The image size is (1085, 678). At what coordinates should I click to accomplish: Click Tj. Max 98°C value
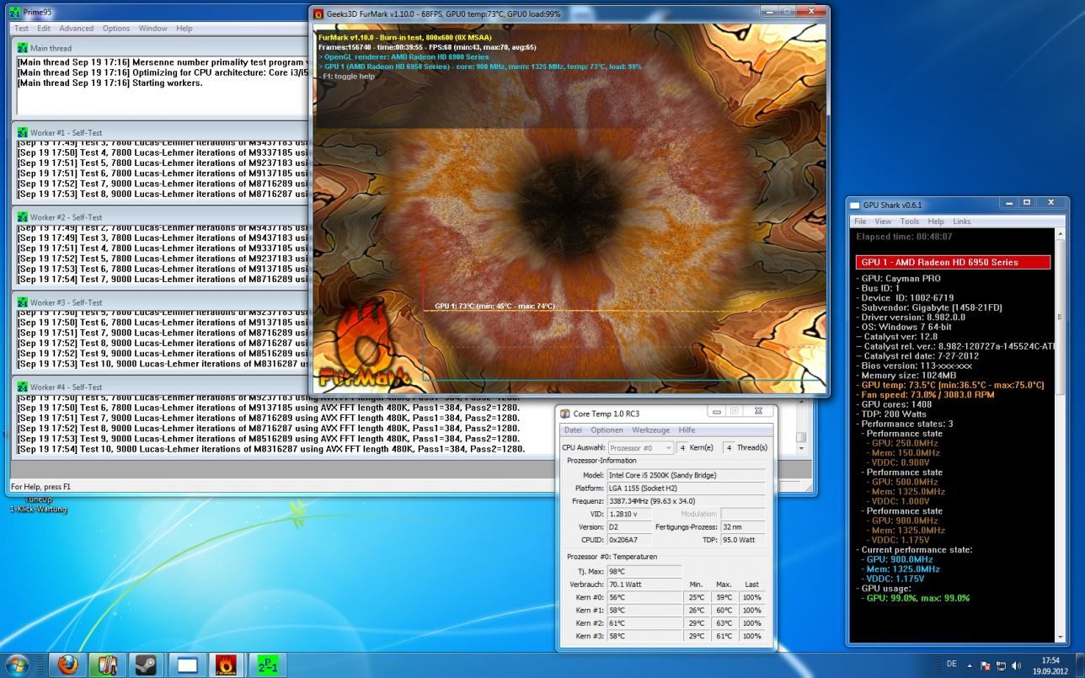point(644,571)
